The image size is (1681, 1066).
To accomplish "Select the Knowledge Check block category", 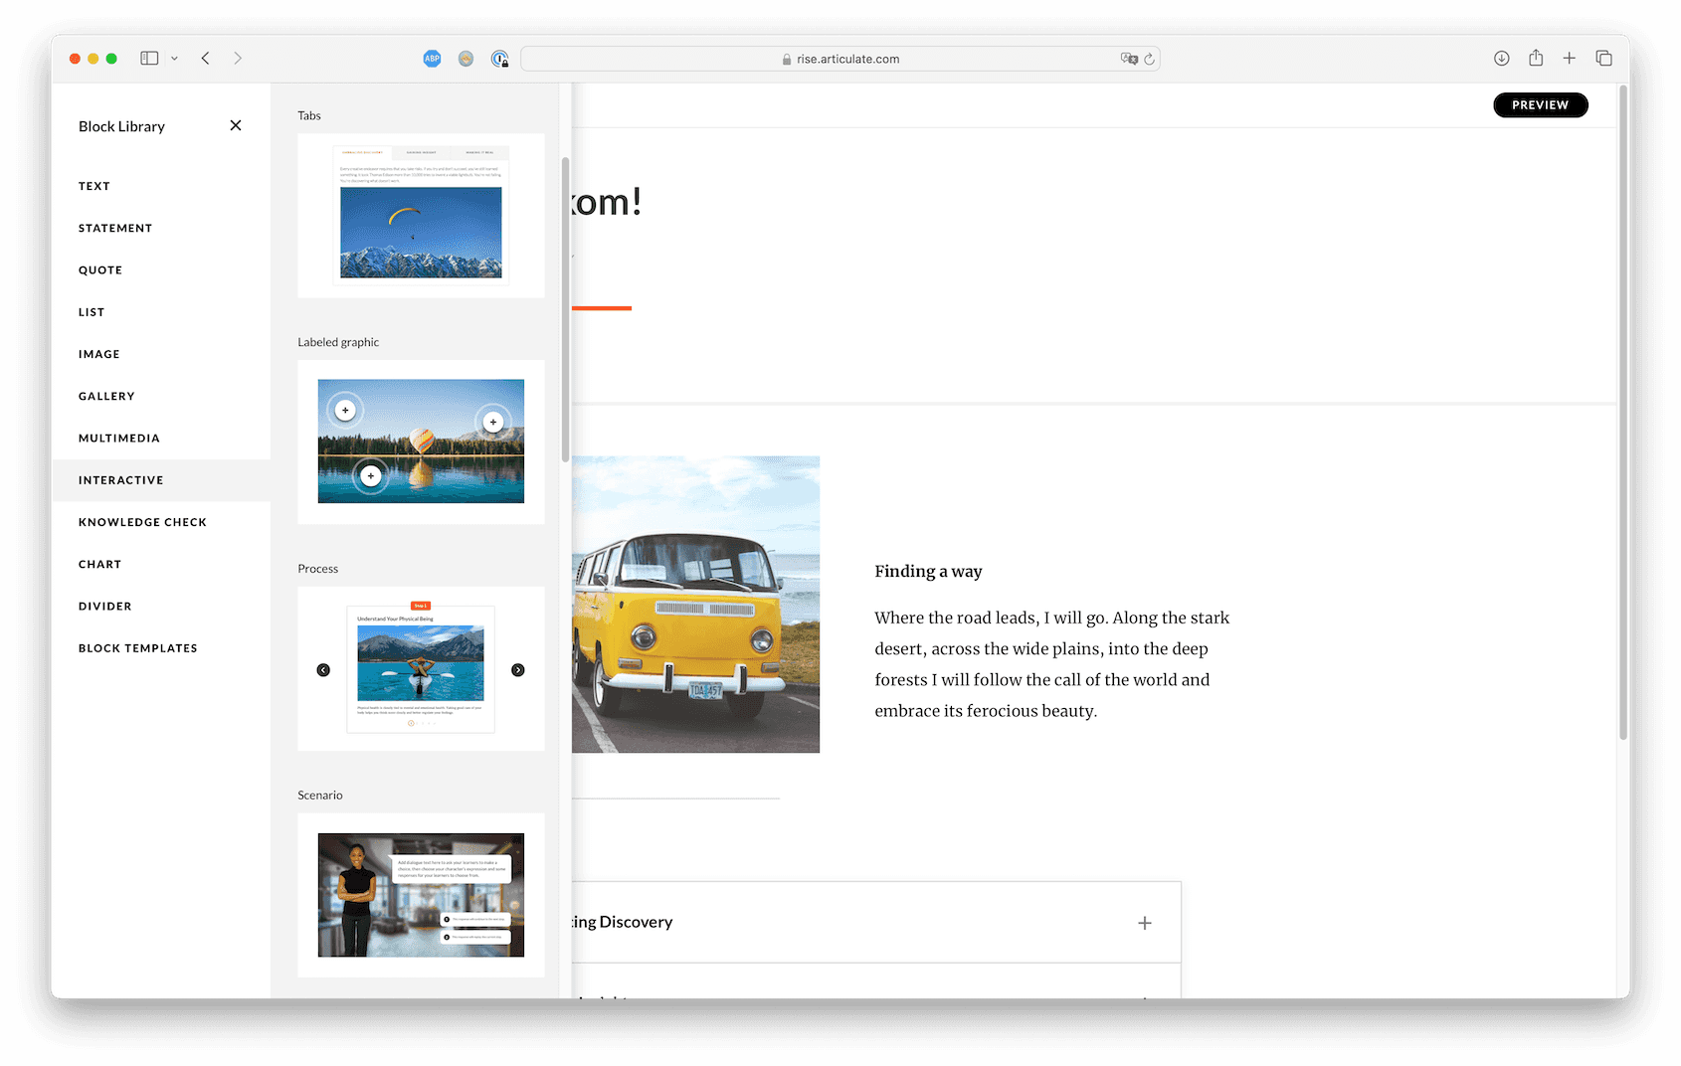I will tap(142, 521).
